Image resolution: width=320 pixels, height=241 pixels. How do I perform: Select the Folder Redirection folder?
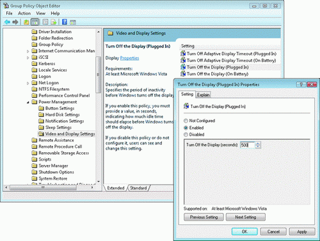pos(52,38)
